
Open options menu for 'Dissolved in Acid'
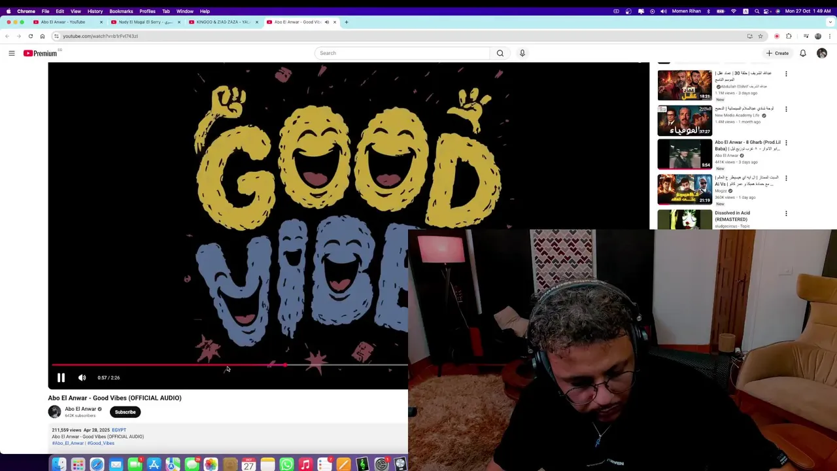(x=786, y=213)
